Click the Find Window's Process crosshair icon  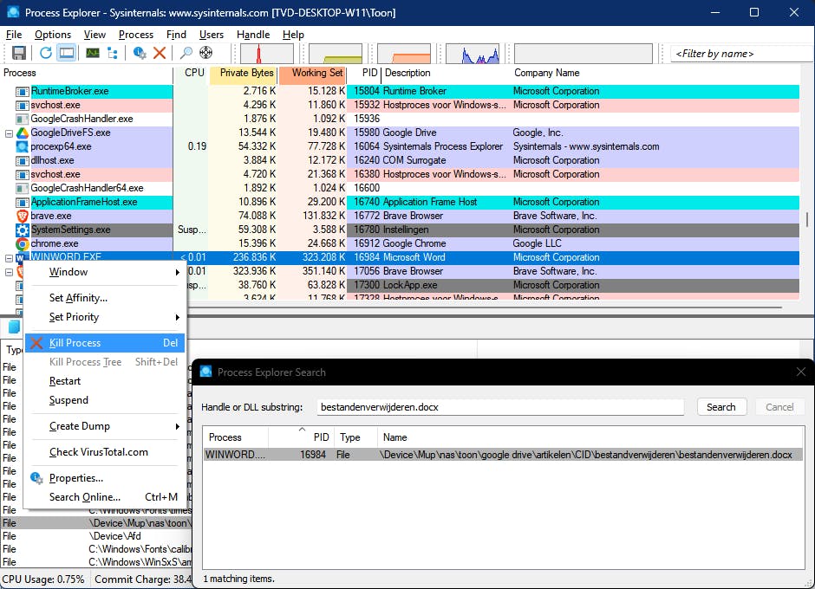pyautogui.click(x=206, y=53)
